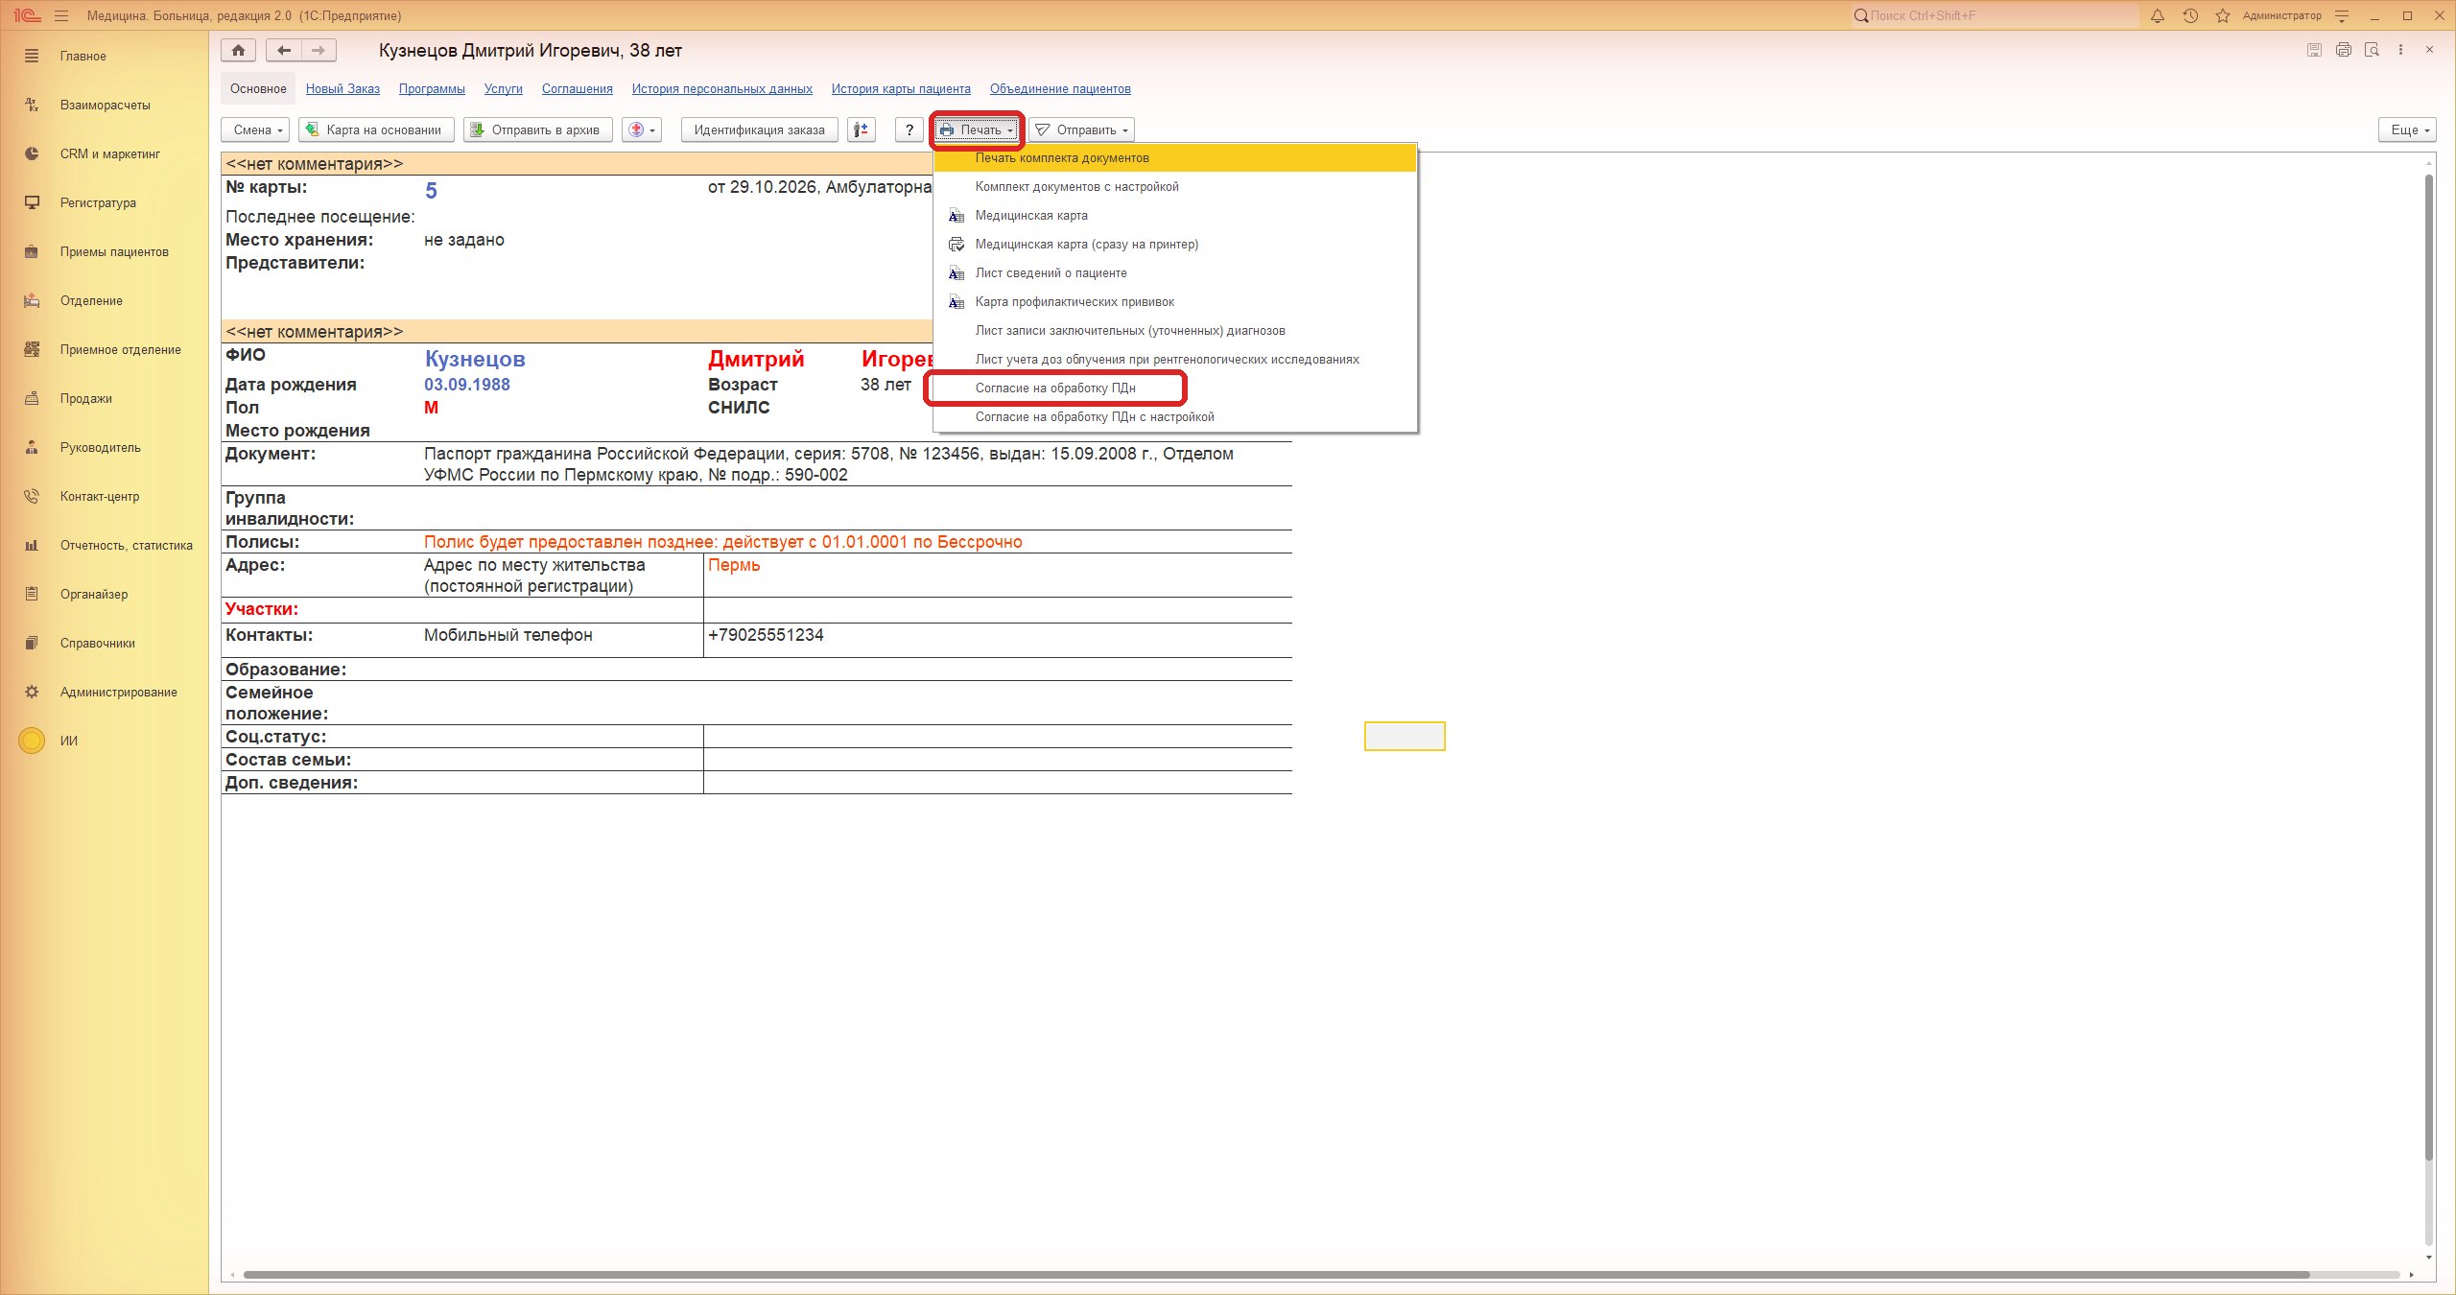
Task: Select Карта профилактических прививок
Action: tap(1175, 301)
